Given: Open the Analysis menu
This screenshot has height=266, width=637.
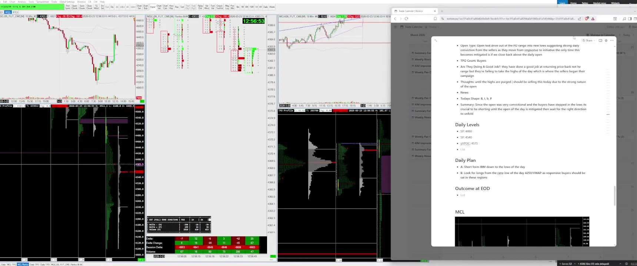Looking at the screenshot, I should click(22, 2).
